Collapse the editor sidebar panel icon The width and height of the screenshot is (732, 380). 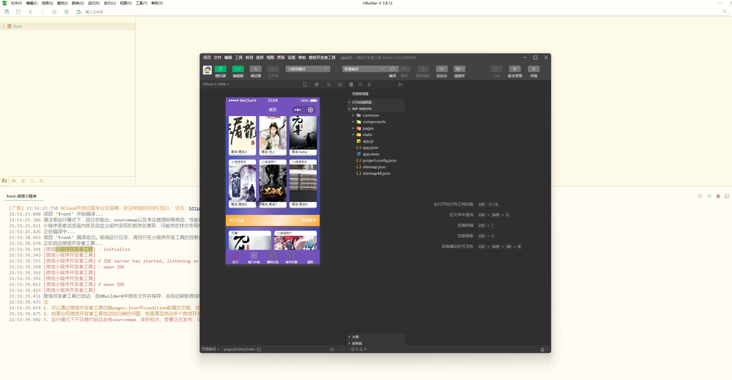point(400,84)
